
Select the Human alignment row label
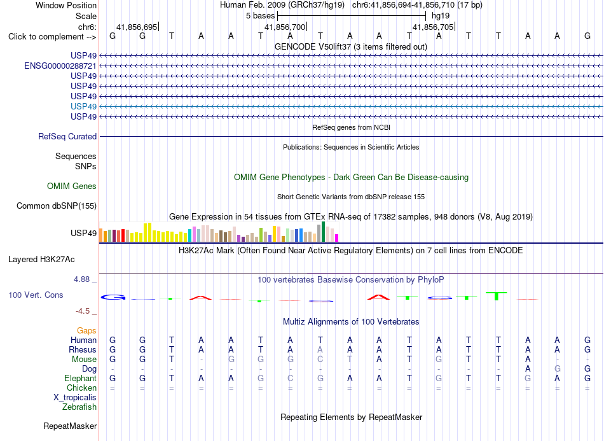[83, 340]
